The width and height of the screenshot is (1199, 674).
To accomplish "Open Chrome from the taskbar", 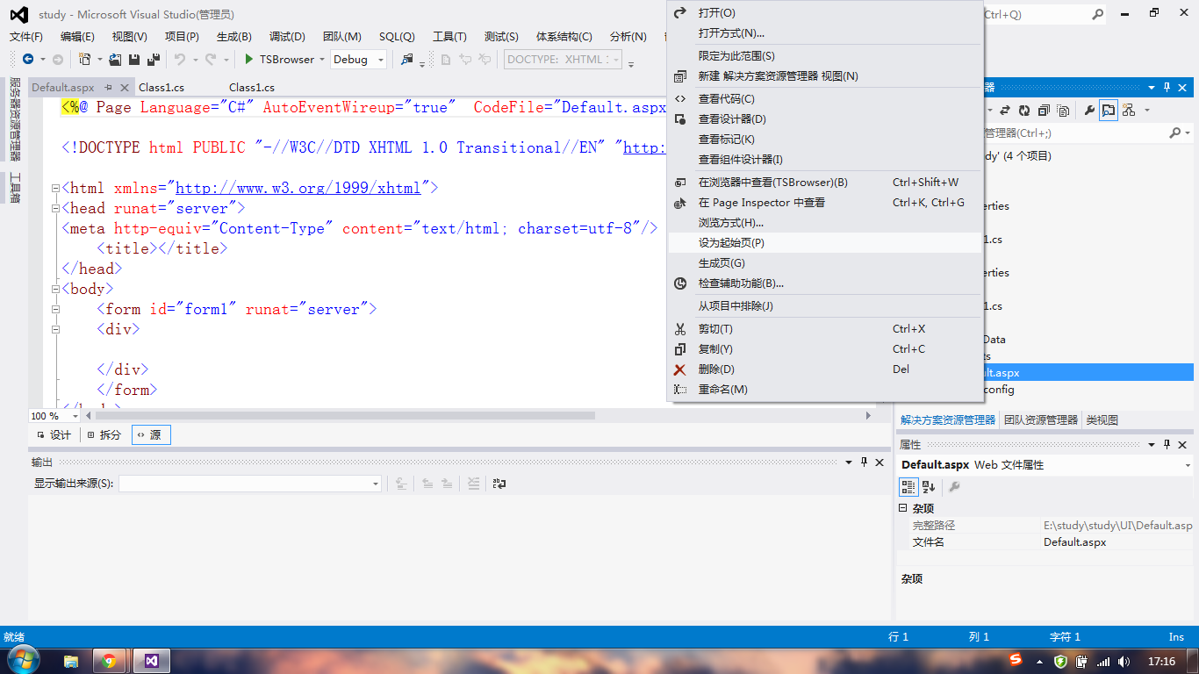I will (x=111, y=660).
